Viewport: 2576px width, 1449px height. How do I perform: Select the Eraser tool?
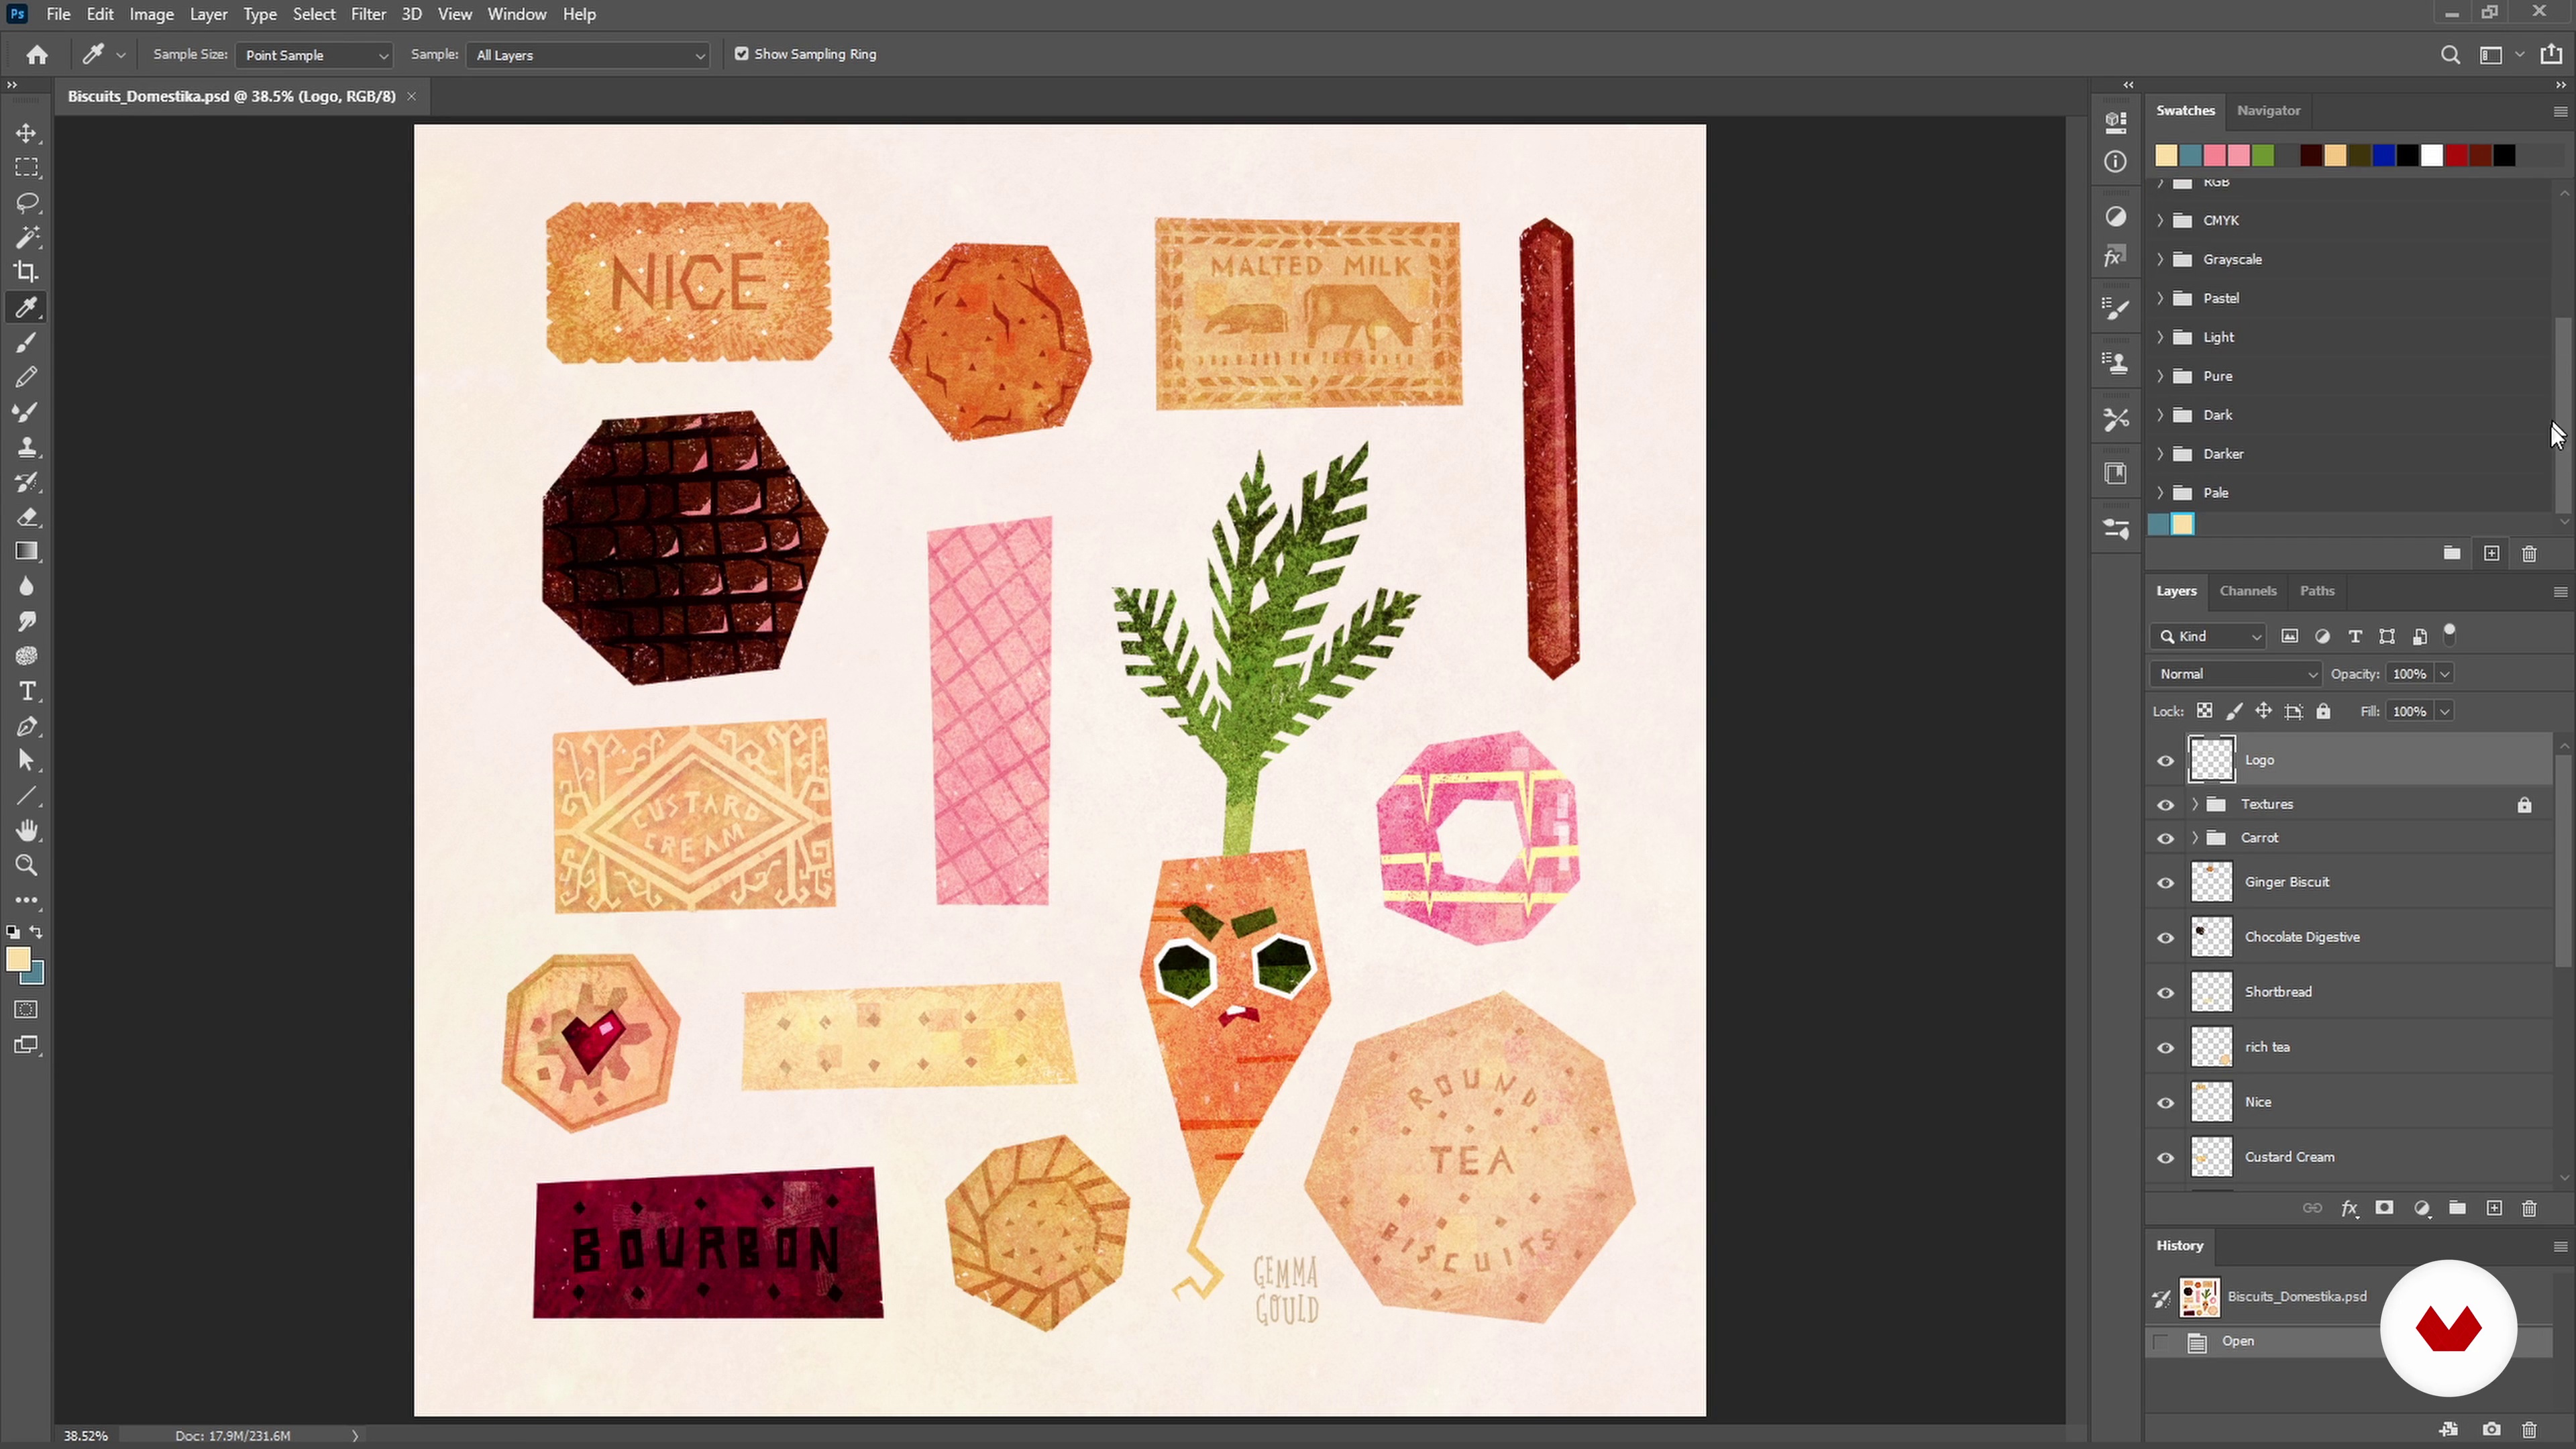(27, 517)
